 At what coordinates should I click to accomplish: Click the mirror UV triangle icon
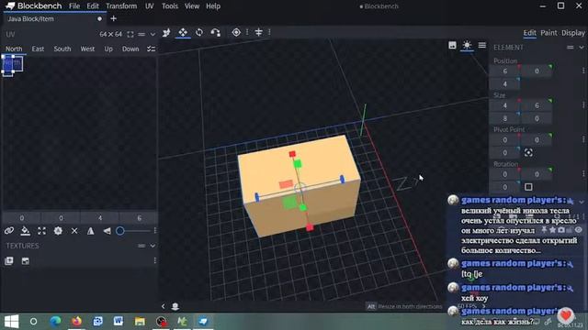[90, 231]
